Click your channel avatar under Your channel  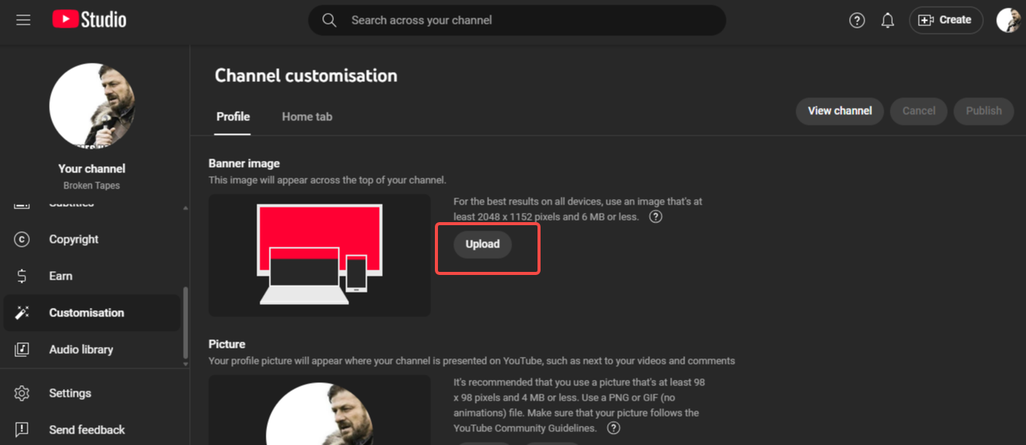tap(92, 106)
